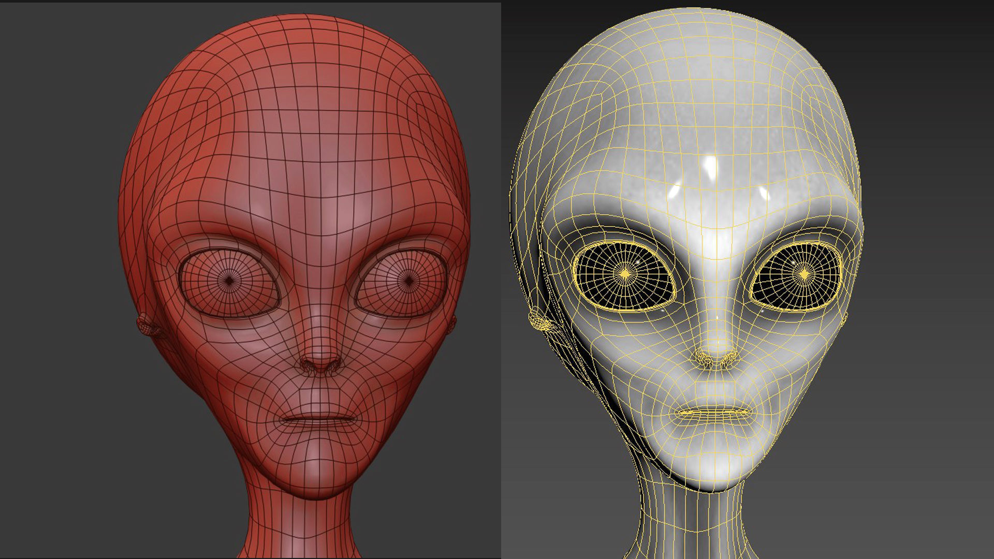Select the red alien's left eye pupil center
994x559 pixels.
[x=230, y=281]
